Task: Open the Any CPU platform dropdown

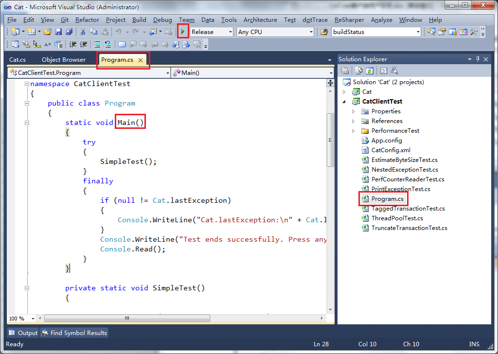Action: 311,32
